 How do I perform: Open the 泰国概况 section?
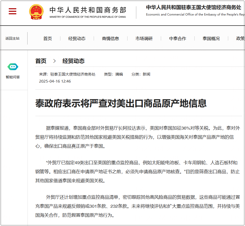tap(211, 38)
